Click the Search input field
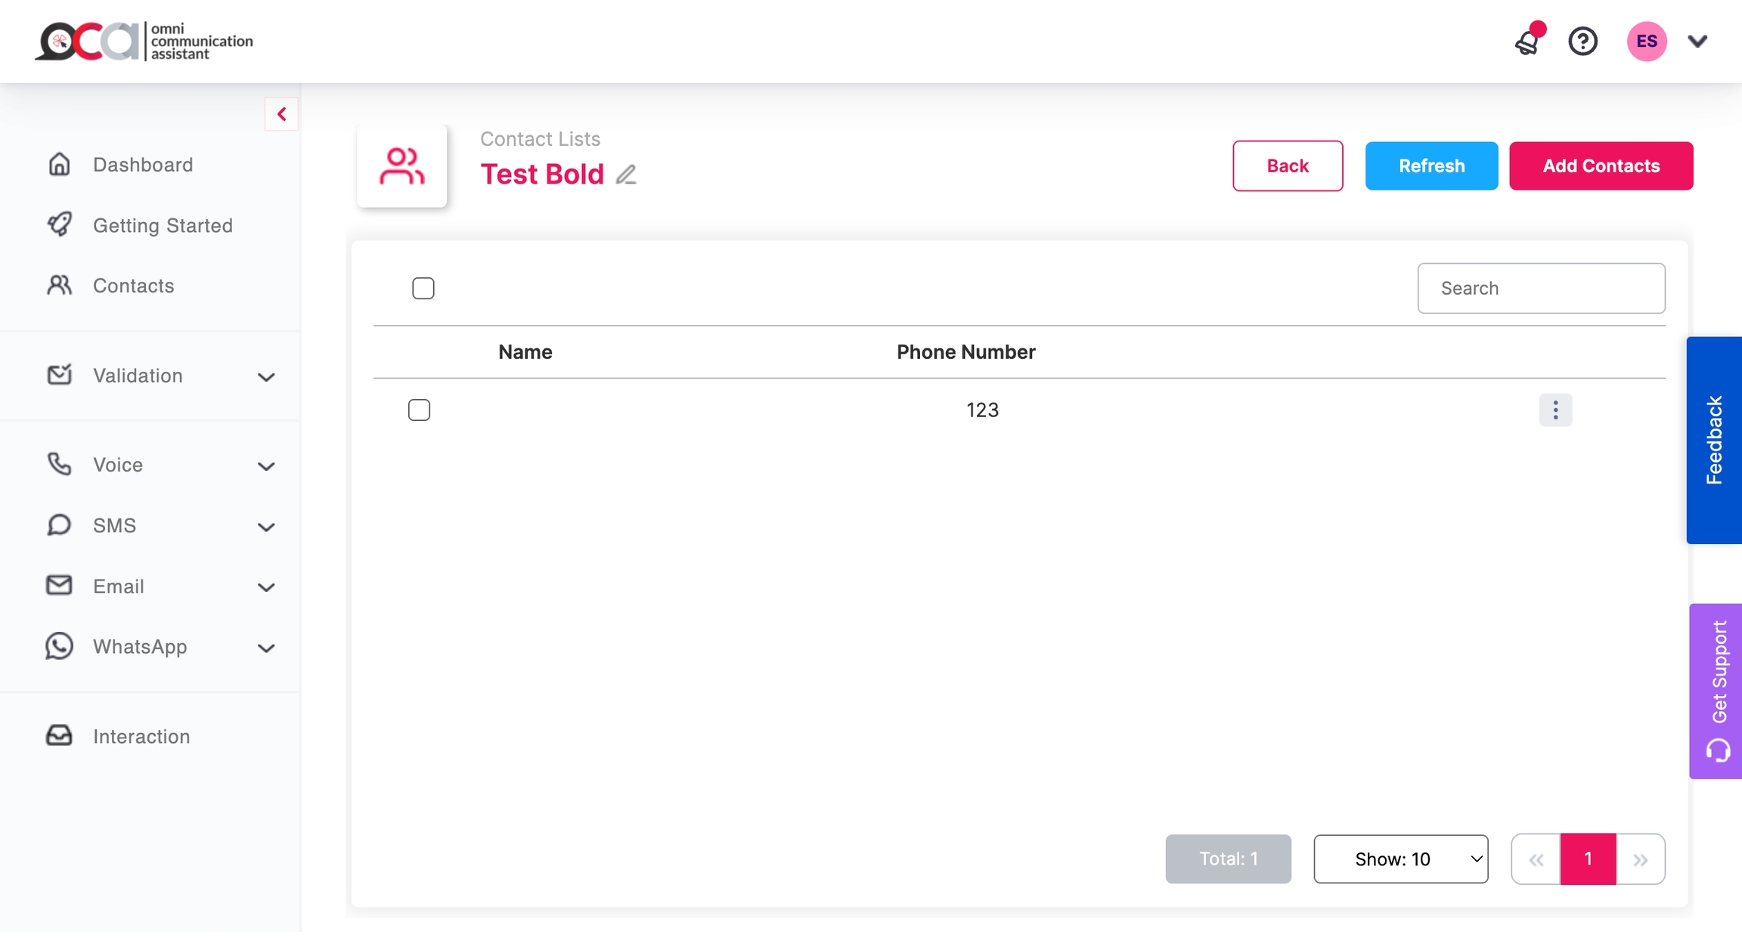 tap(1541, 288)
